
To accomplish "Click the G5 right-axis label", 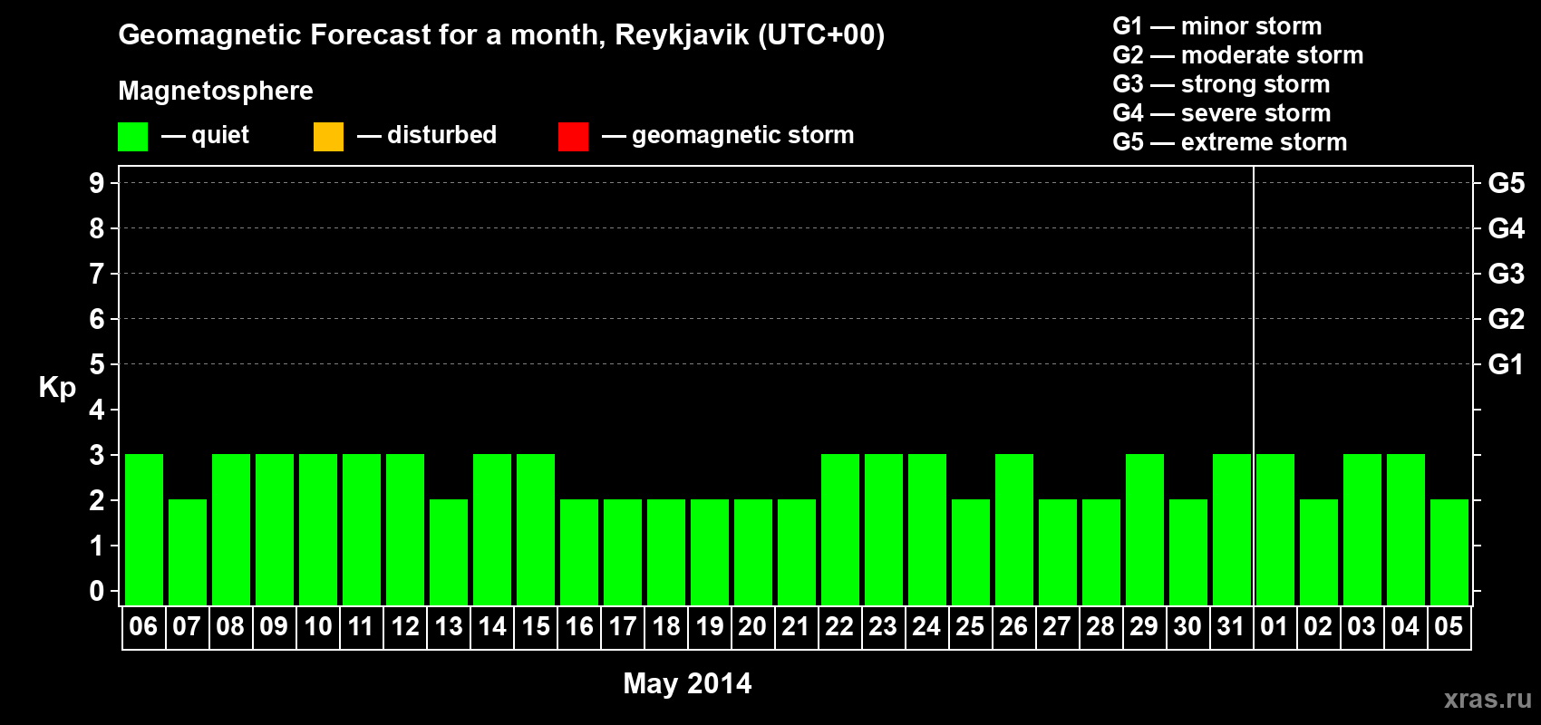I will pyautogui.click(x=1507, y=183).
